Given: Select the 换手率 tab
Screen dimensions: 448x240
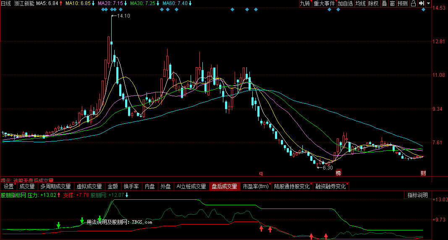Looking at the screenshot, I should pos(131,186).
